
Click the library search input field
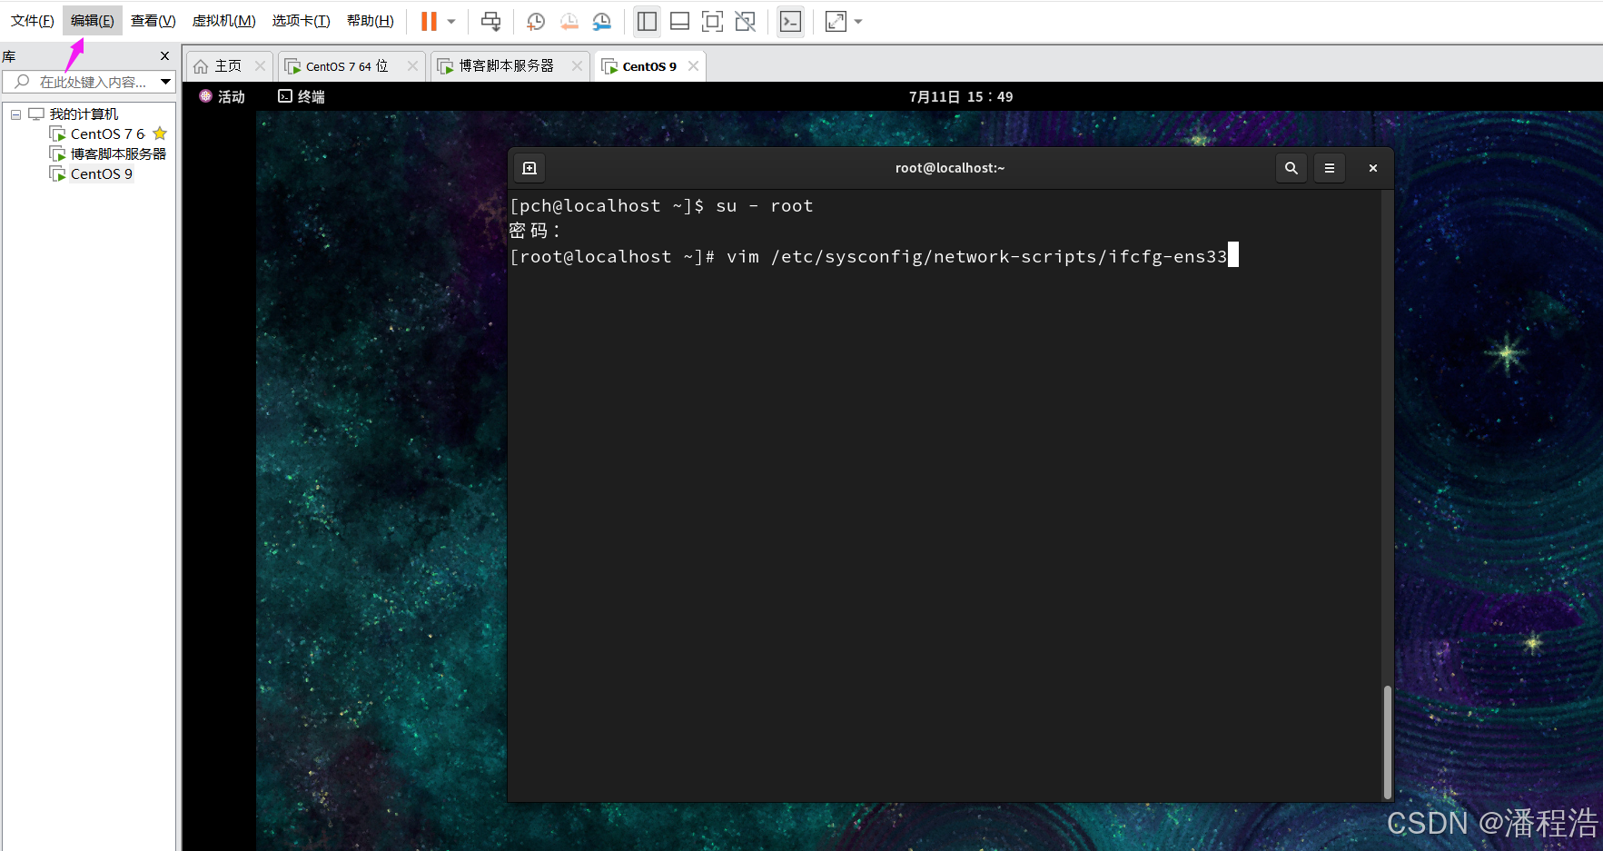[x=89, y=82]
